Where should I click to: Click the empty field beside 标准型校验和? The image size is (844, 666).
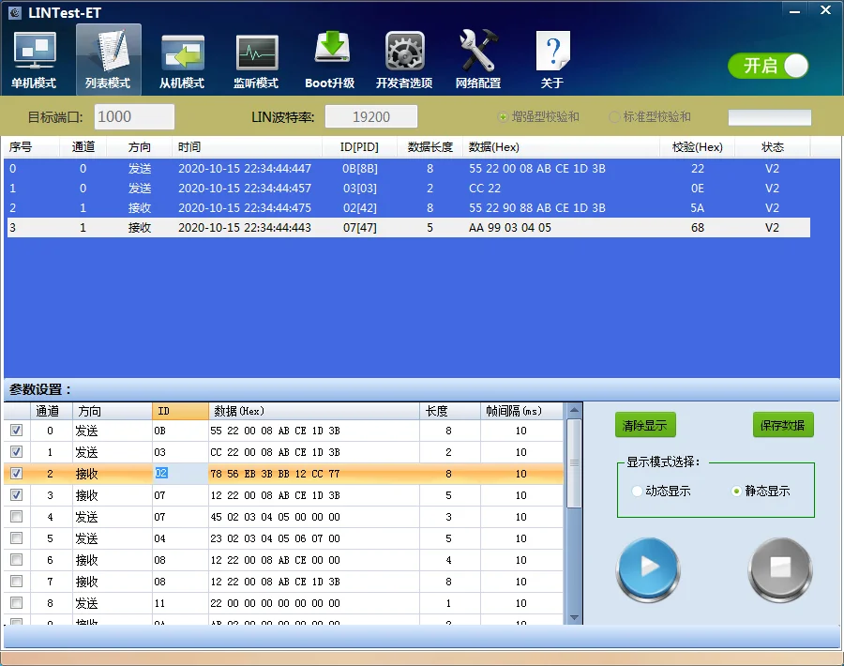coord(770,117)
